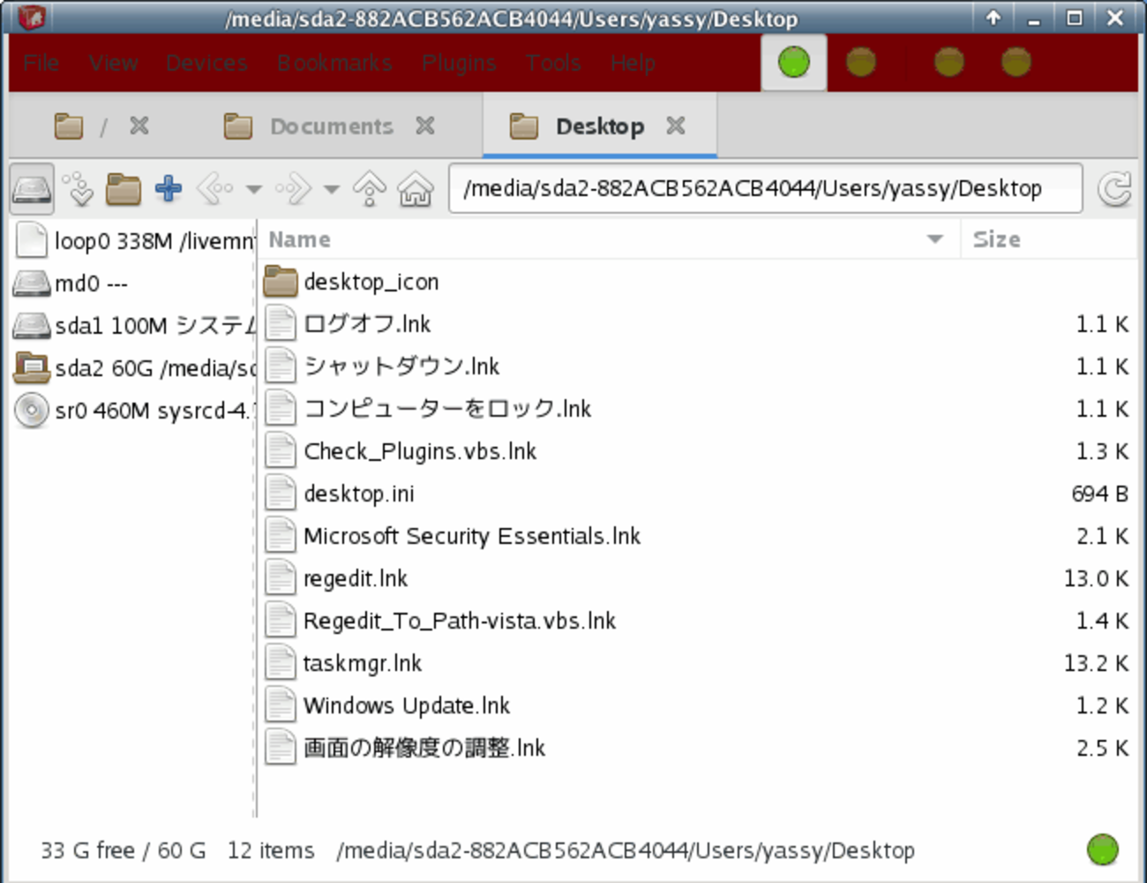Go back with the left arrow icon
1147x883 pixels.
(x=215, y=188)
